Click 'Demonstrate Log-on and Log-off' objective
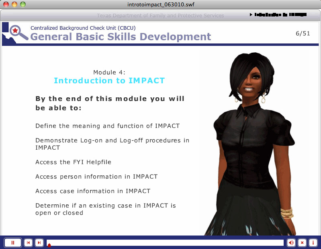This screenshot has height=249, width=321. [x=112, y=144]
